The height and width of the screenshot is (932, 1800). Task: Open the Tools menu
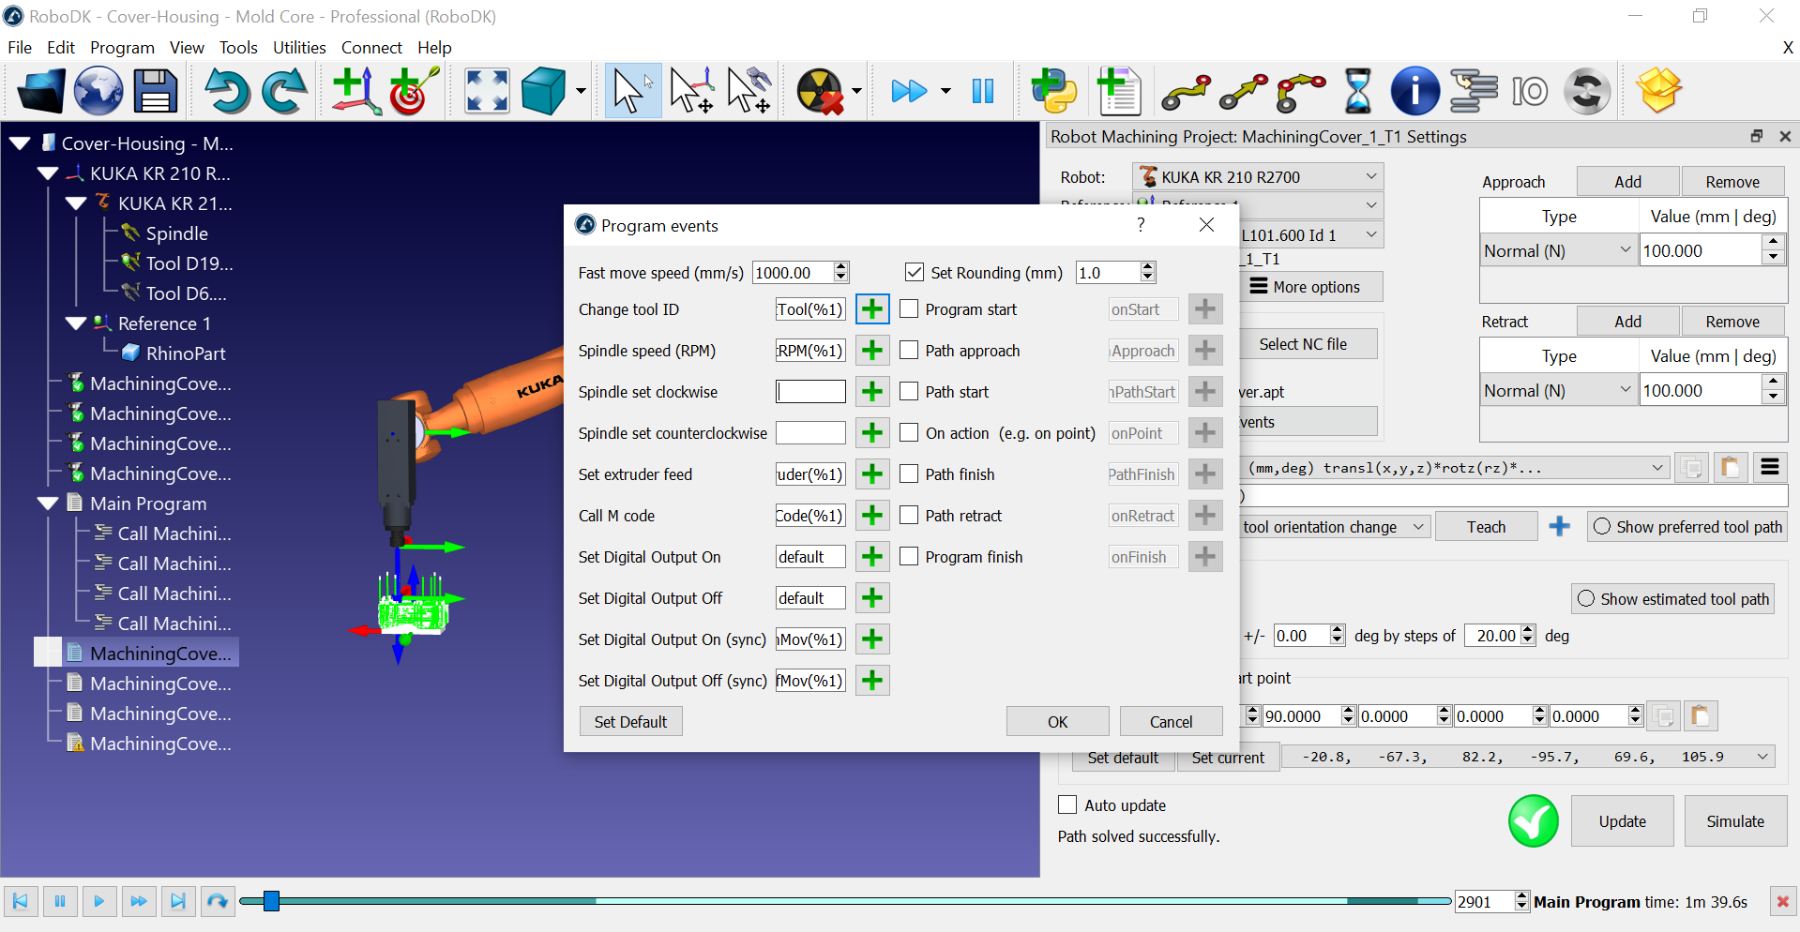click(238, 47)
